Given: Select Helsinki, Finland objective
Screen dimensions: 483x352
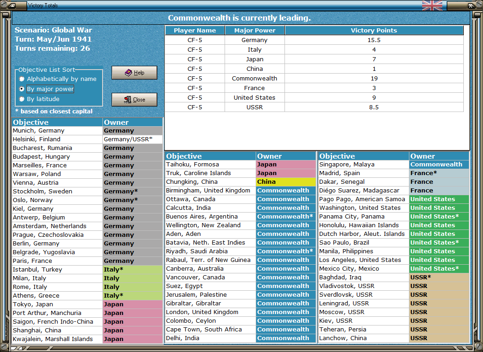Looking at the screenshot, I should tap(57, 139).
